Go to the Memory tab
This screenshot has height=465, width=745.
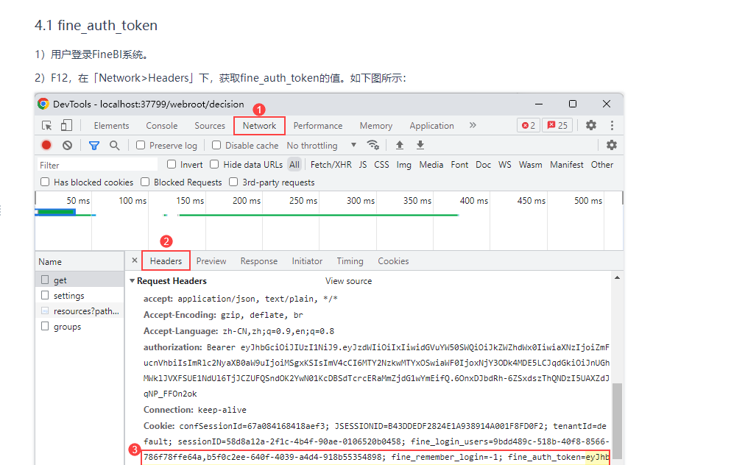(x=376, y=125)
